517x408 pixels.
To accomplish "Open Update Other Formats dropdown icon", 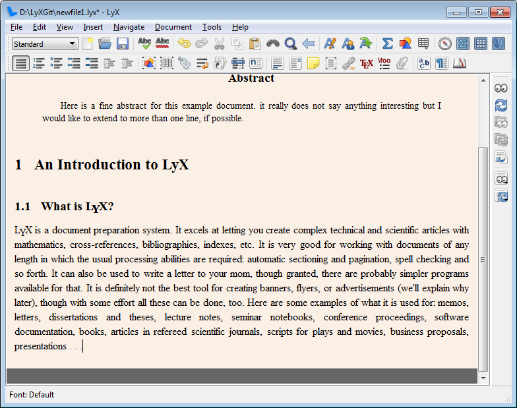I will (x=501, y=195).
